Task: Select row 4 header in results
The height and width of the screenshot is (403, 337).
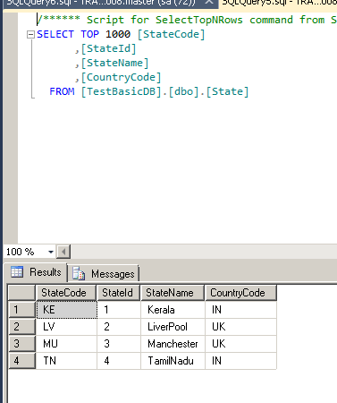Action: click(21, 361)
